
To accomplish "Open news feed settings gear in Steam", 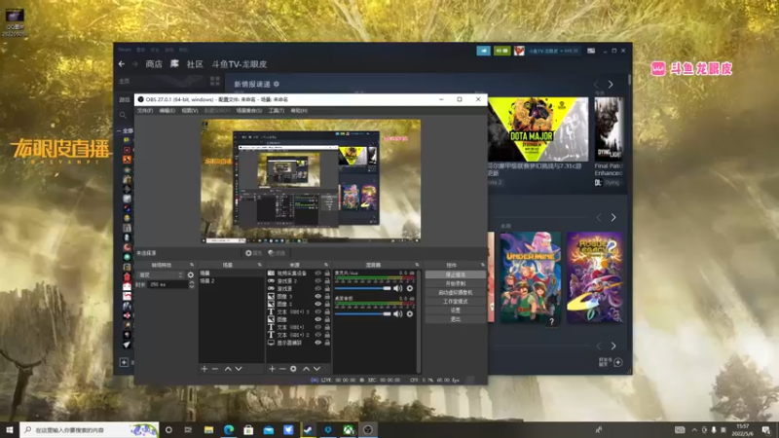I will (277, 84).
